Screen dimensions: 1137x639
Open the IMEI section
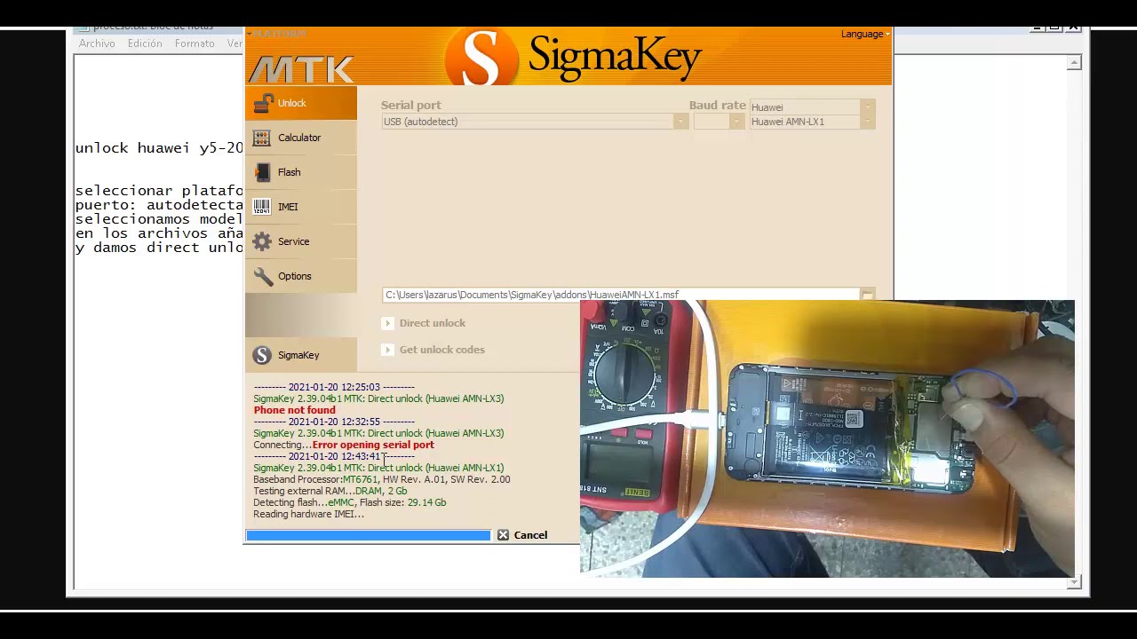click(300, 207)
